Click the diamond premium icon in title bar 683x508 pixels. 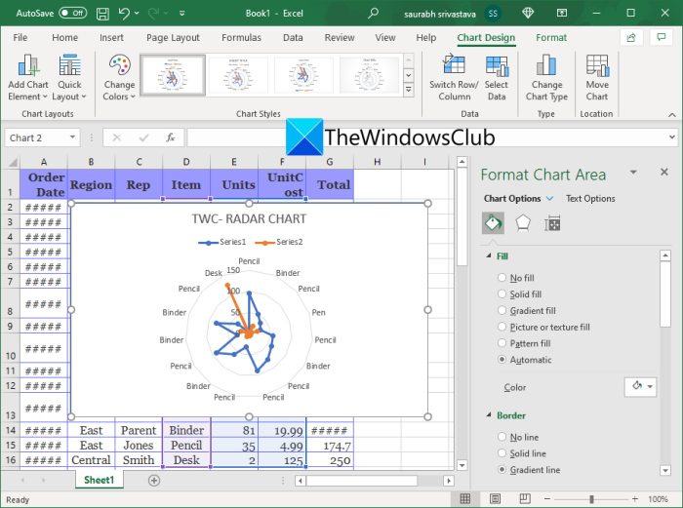528,14
